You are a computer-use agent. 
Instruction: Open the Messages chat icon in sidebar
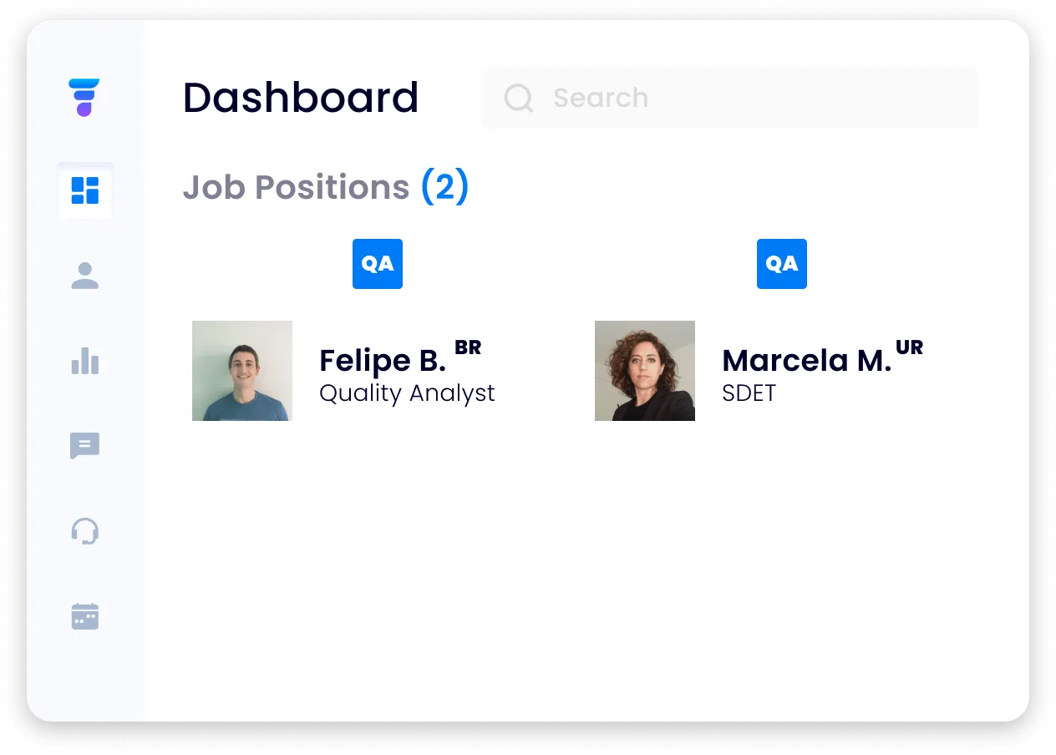click(x=84, y=446)
